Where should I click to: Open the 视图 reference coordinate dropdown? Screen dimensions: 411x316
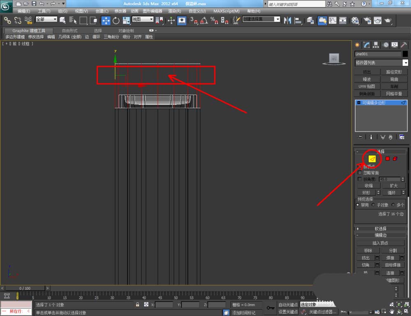pos(143,19)
